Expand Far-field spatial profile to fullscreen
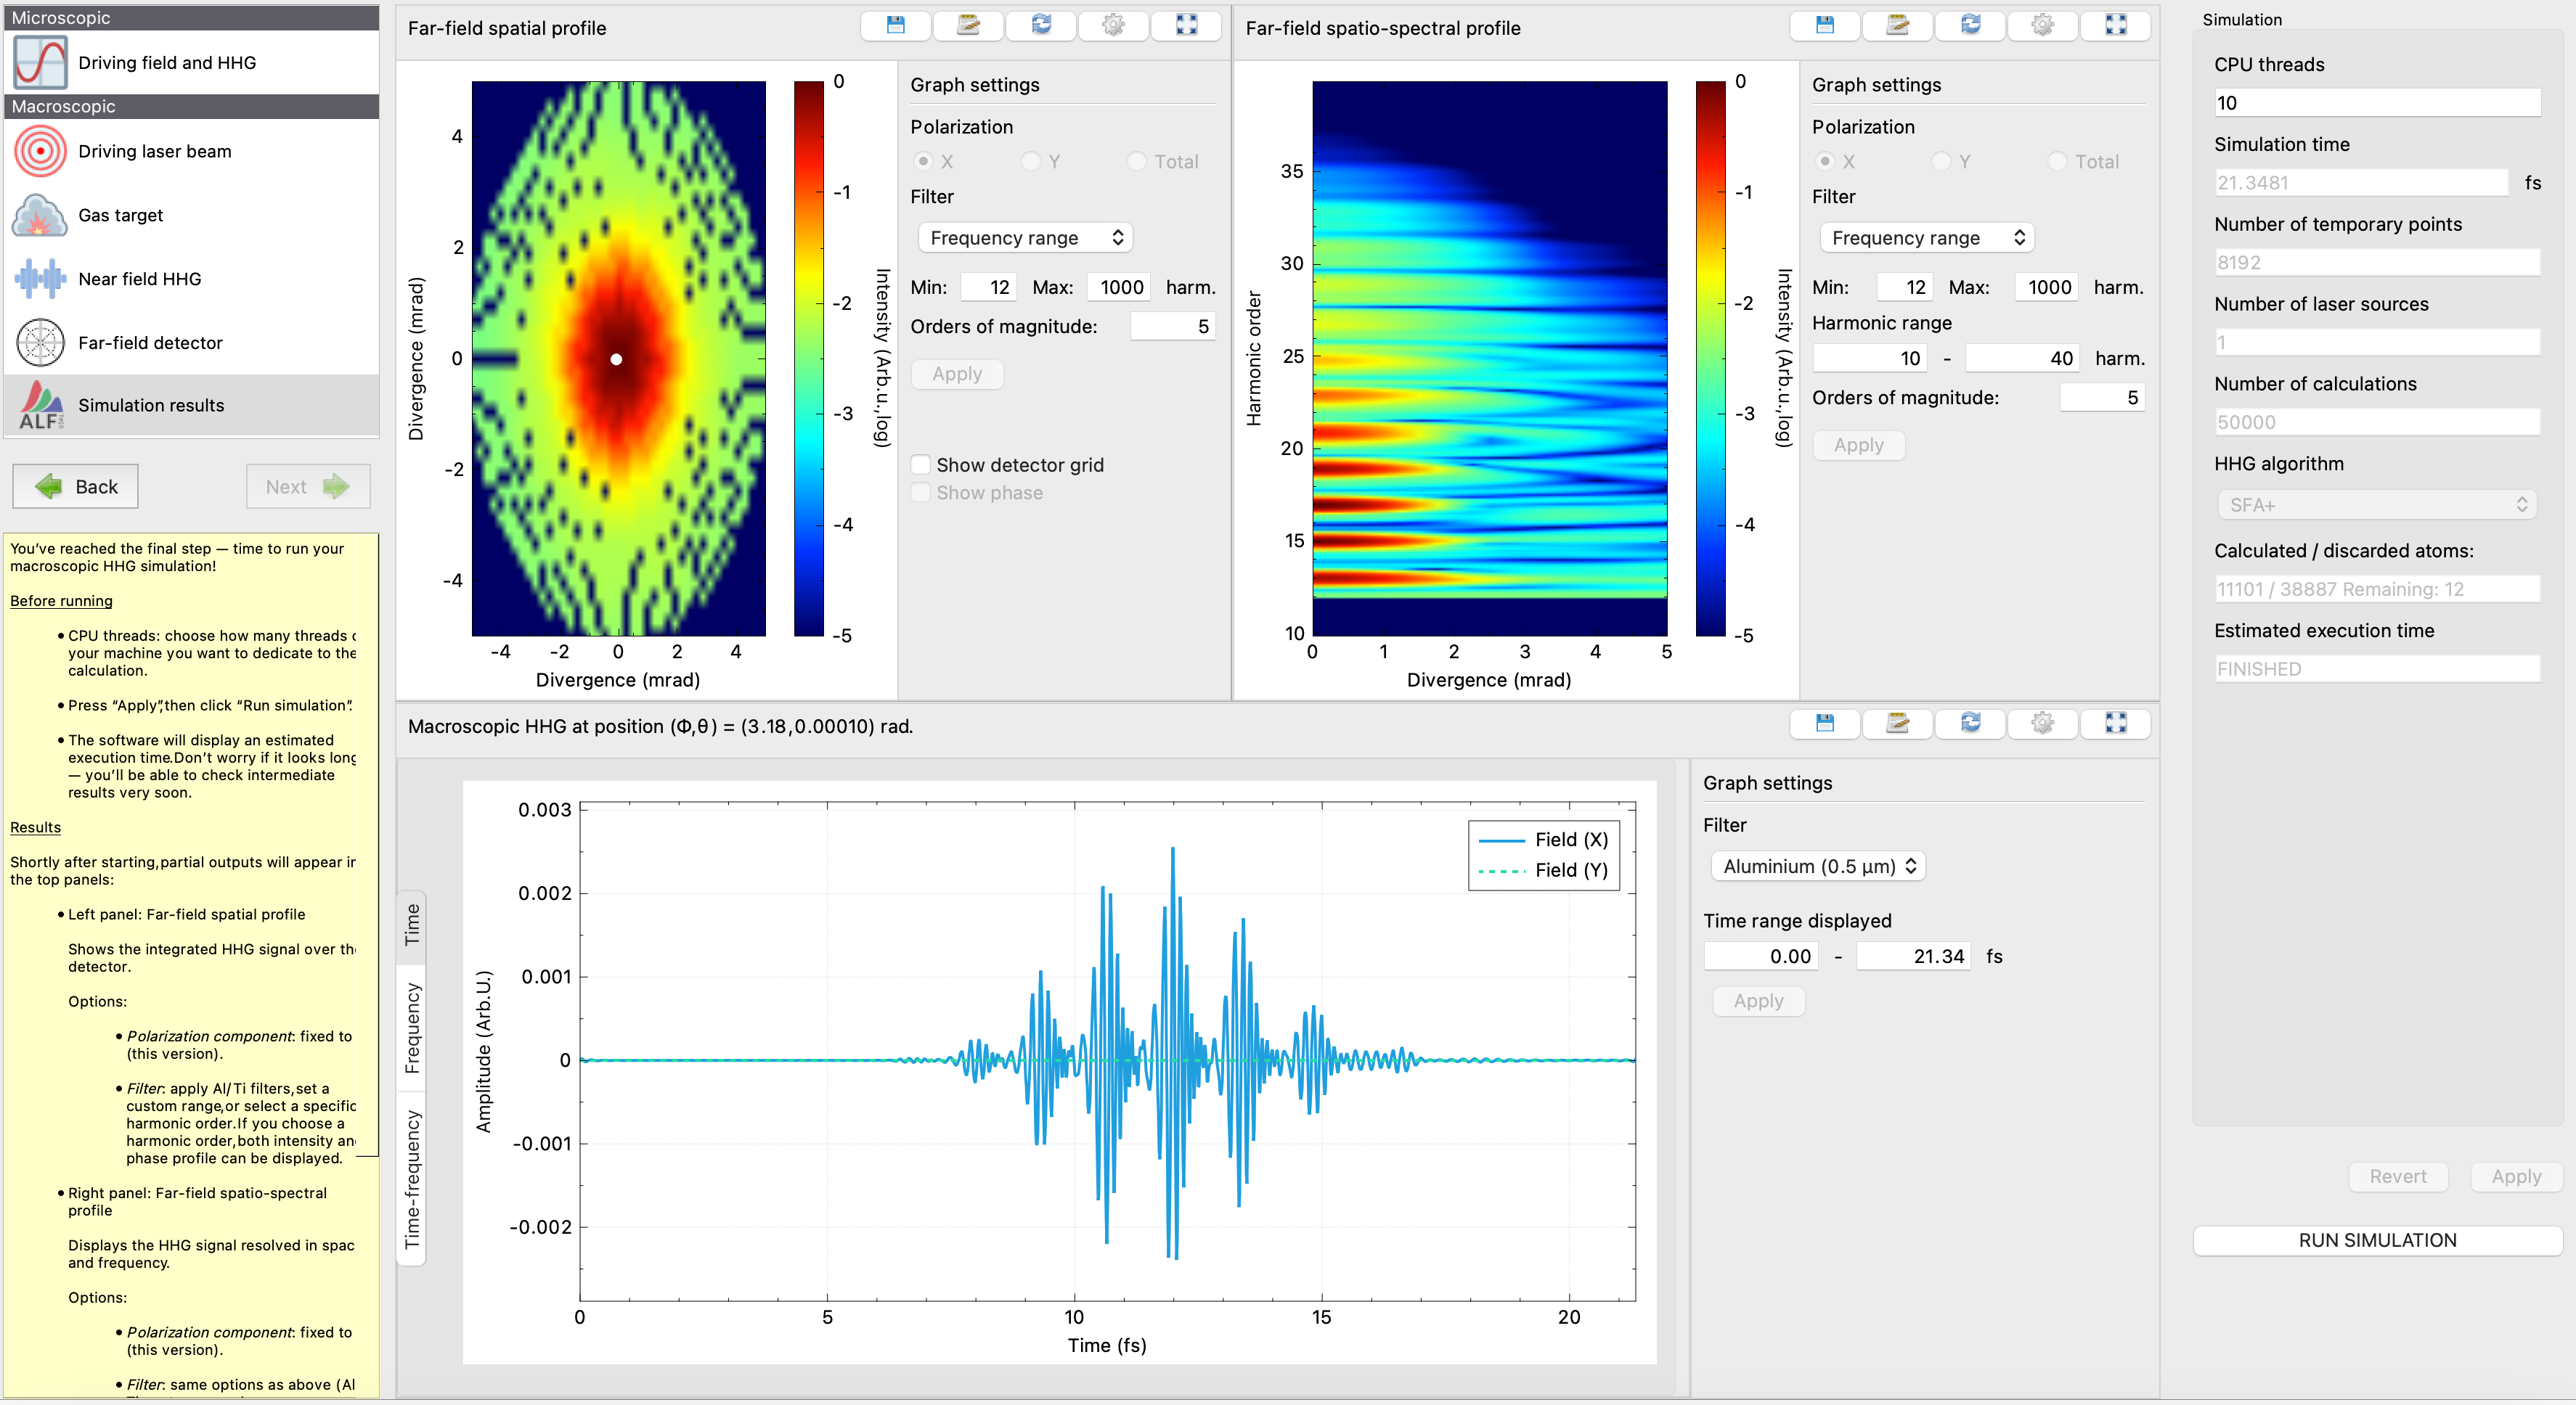Image resolution: width=2576 pixels, height=1405 pixels. pyautogui.click(x=1186, y=26)
